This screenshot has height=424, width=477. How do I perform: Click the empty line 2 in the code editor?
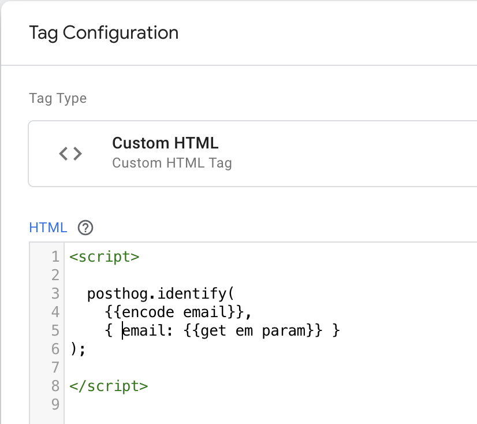(271, 275)
